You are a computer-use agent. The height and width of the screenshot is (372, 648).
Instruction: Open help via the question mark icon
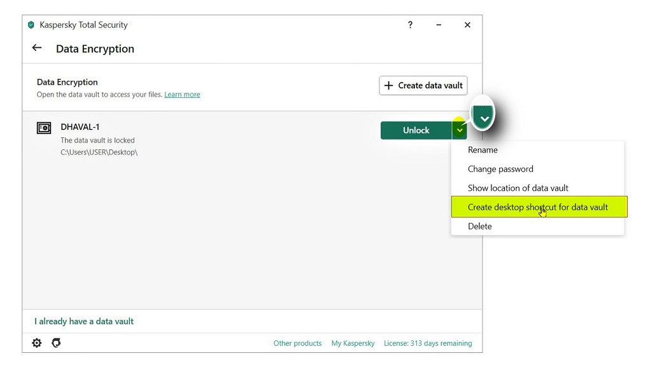410,25
